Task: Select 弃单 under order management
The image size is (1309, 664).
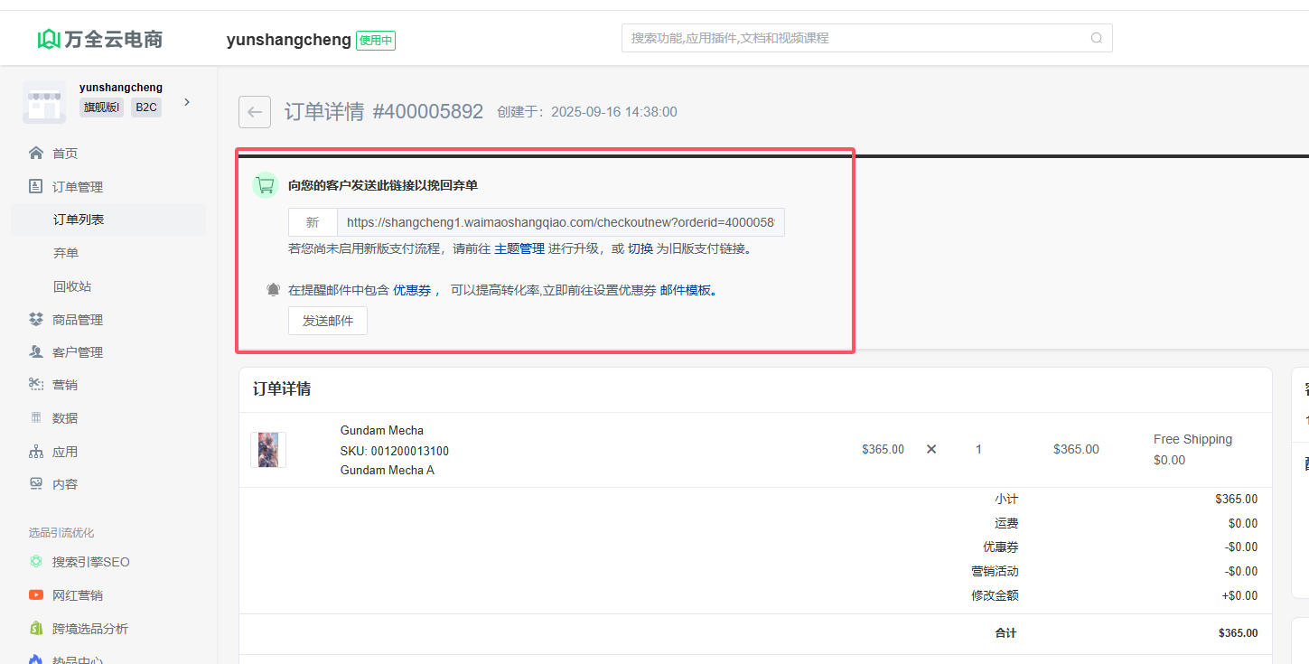Action: (66, 253)
